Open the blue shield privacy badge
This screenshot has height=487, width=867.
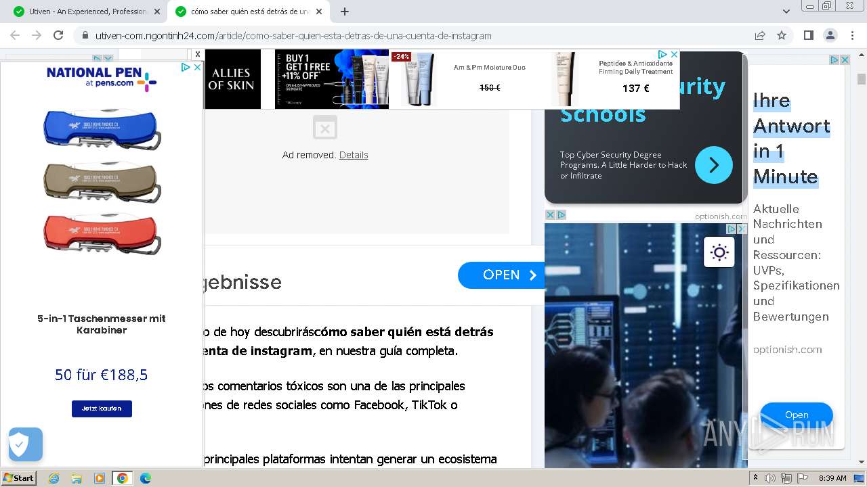tap(26, 444)
